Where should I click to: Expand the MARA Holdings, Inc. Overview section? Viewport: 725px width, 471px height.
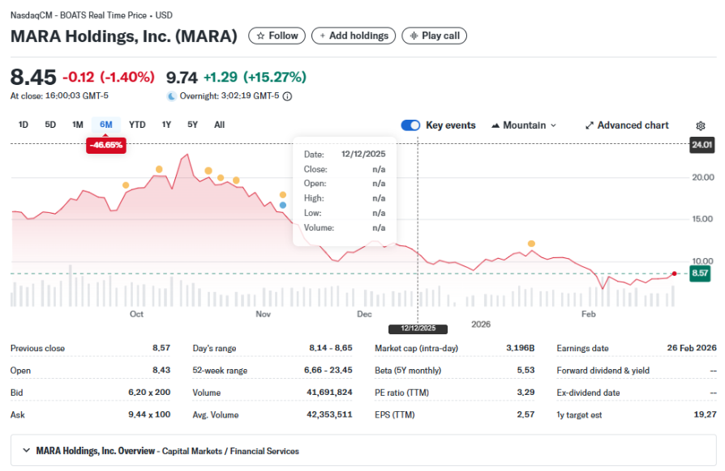pyautogui.click(x=26, y=451)
